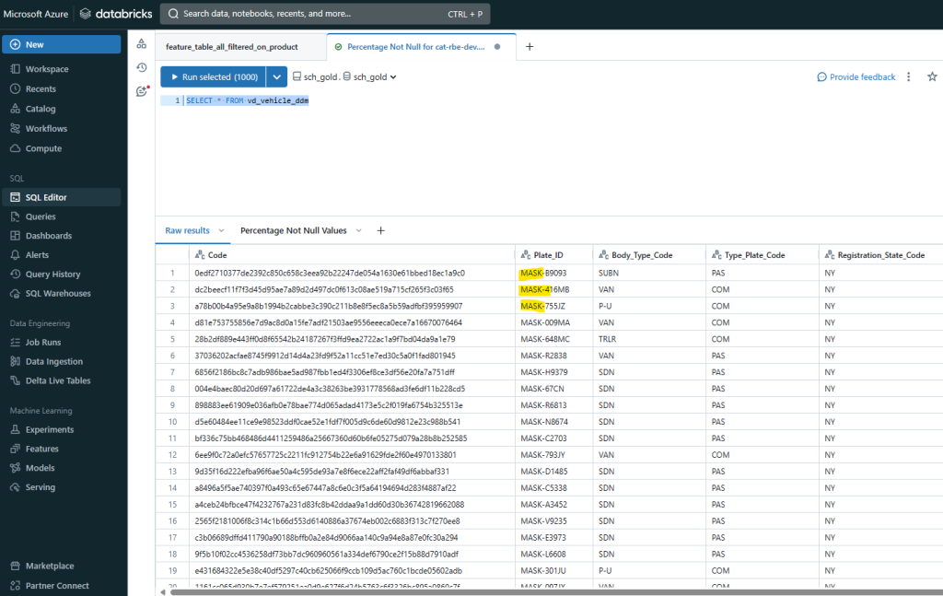Select cell MASK-793JY
This screenshot has width=943, height=596.
553,455
